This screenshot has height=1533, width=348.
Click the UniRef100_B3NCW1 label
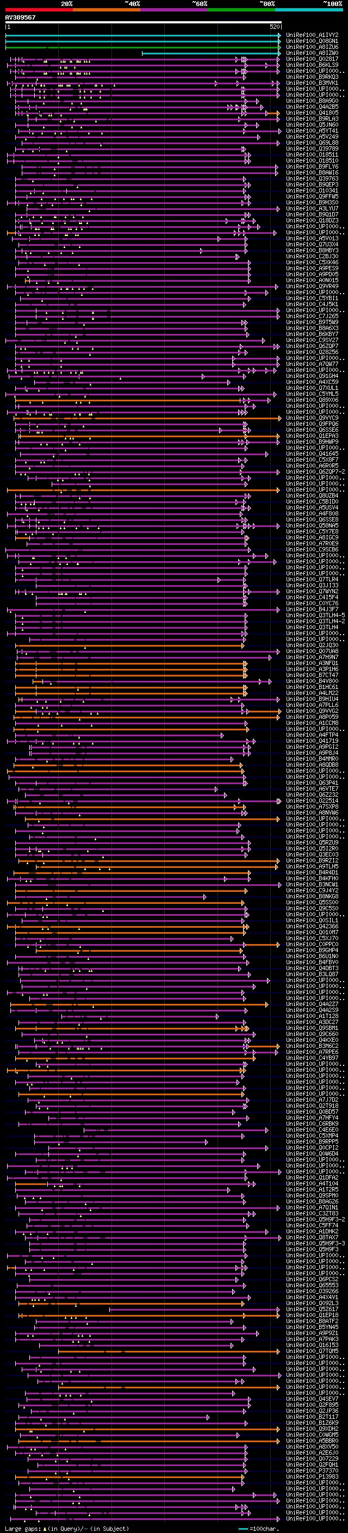(x=312, y=884)
